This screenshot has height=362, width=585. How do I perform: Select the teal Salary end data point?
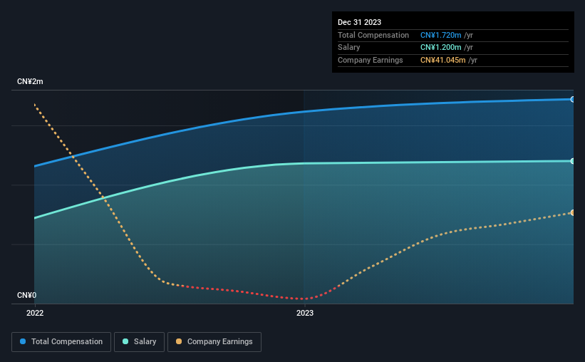(572, 161)
